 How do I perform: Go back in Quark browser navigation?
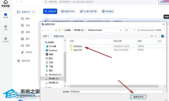coord(17,2)
